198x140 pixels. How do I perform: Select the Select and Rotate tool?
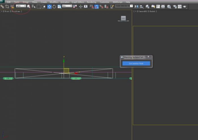54,6
